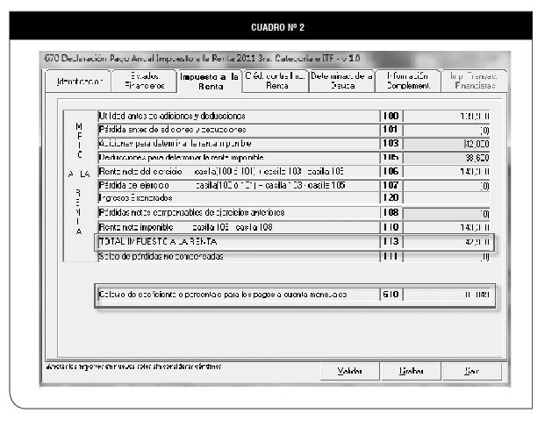Open the Deducciones value field casilla 105

point(447,158)
